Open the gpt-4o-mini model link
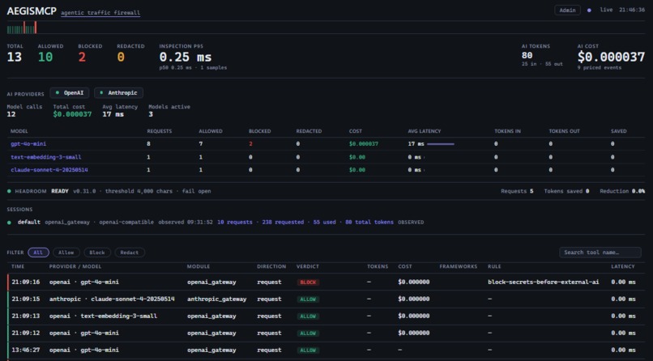This screenshot has height=361, width=653. [x=28, y=144]
